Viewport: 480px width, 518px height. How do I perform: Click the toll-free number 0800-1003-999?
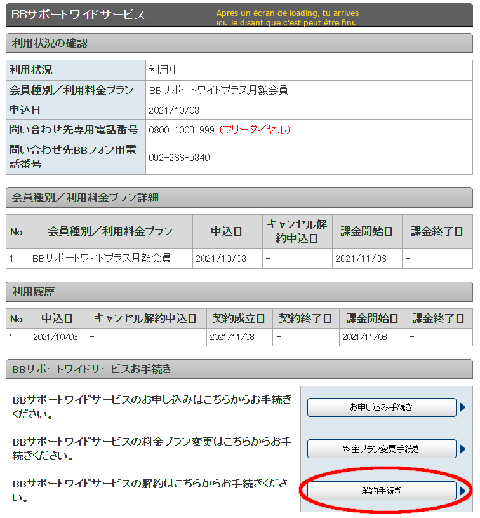[x=182, y=130]
